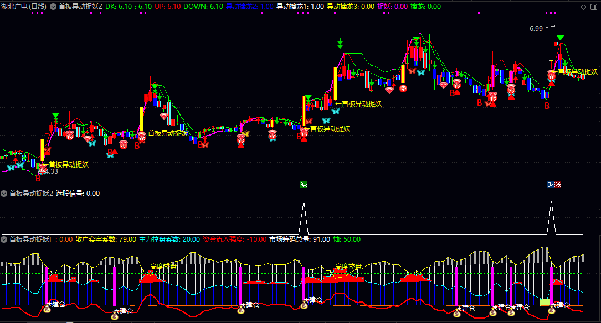Expand the dropdown beside 湖北广电(日线)

[53, 7]
